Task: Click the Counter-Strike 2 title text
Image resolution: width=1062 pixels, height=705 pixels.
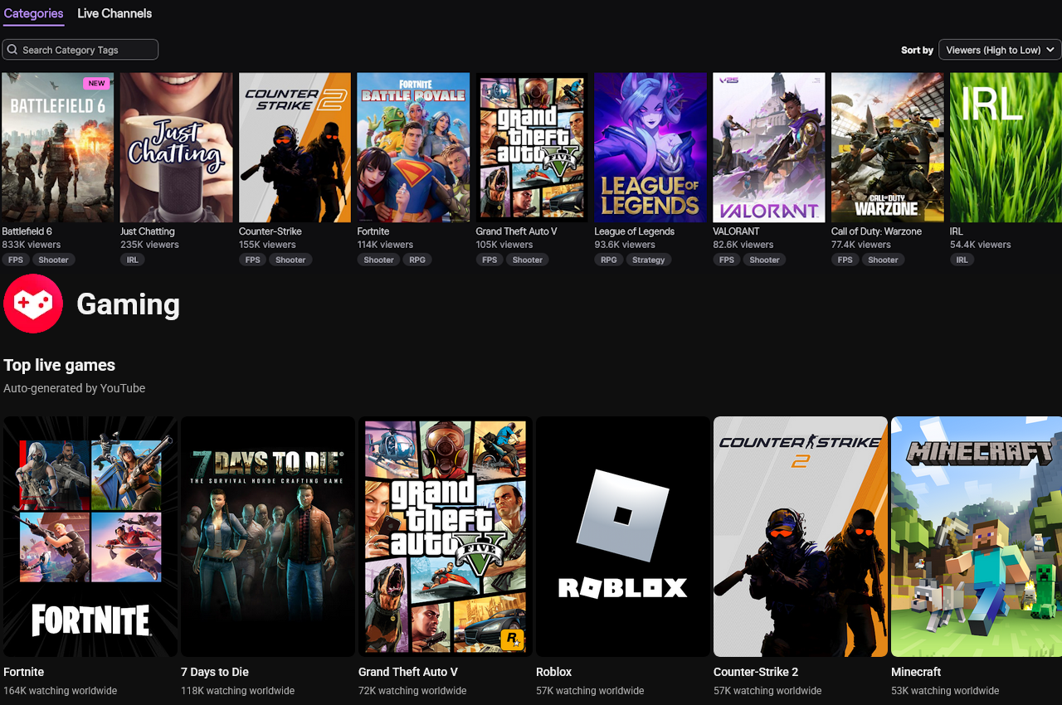Action: point(756,672)
